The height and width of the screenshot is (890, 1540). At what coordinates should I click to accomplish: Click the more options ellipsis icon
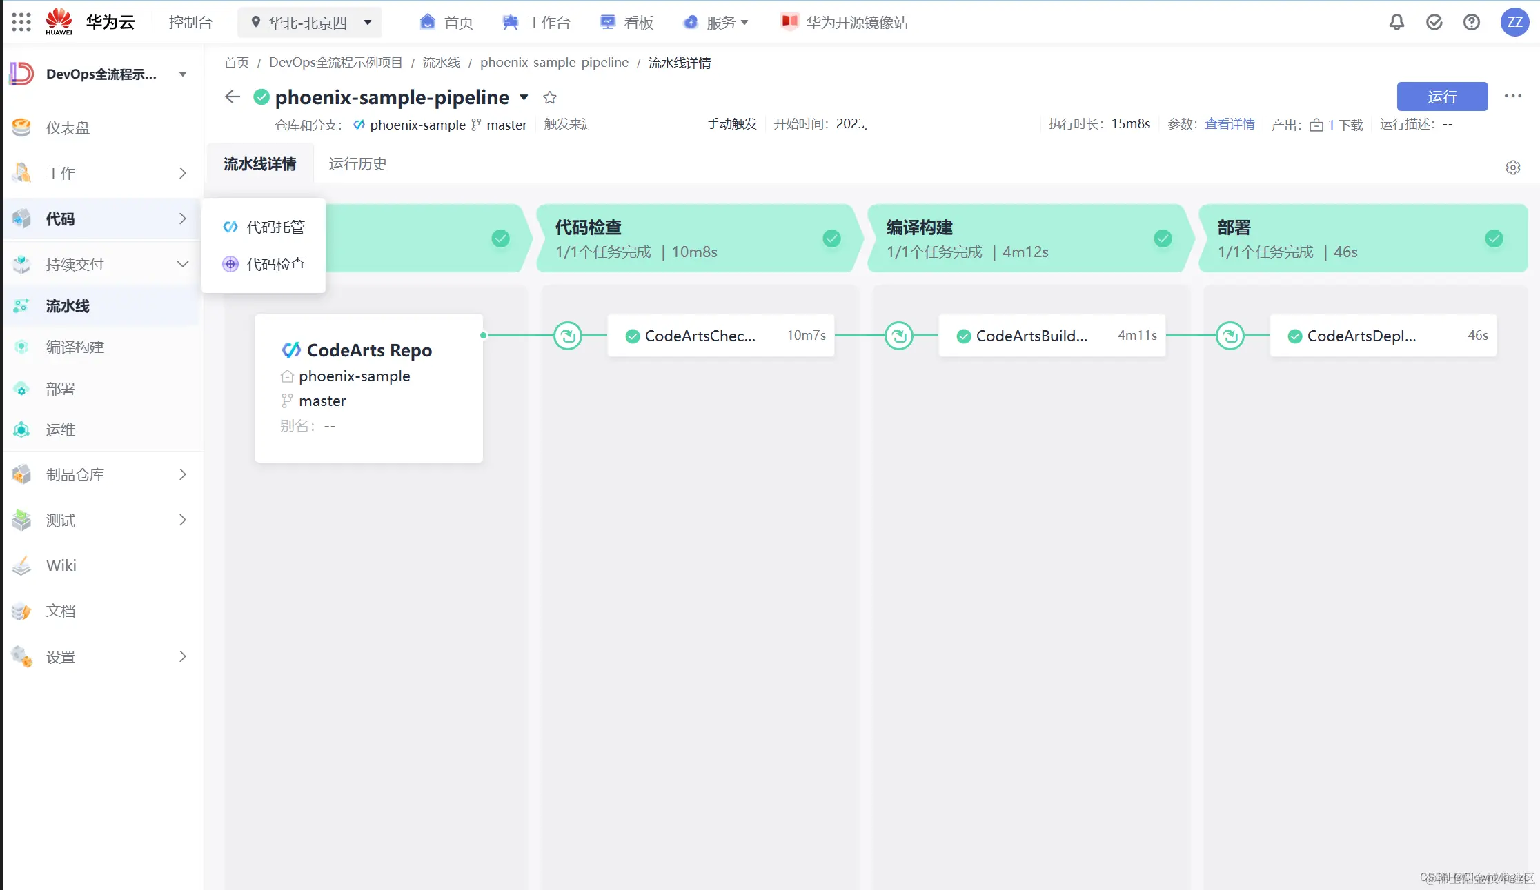(1512, 96)
